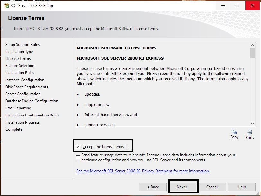Screen dimensions: 261x196
Task: Minimize the setup window
Action: 223,5
